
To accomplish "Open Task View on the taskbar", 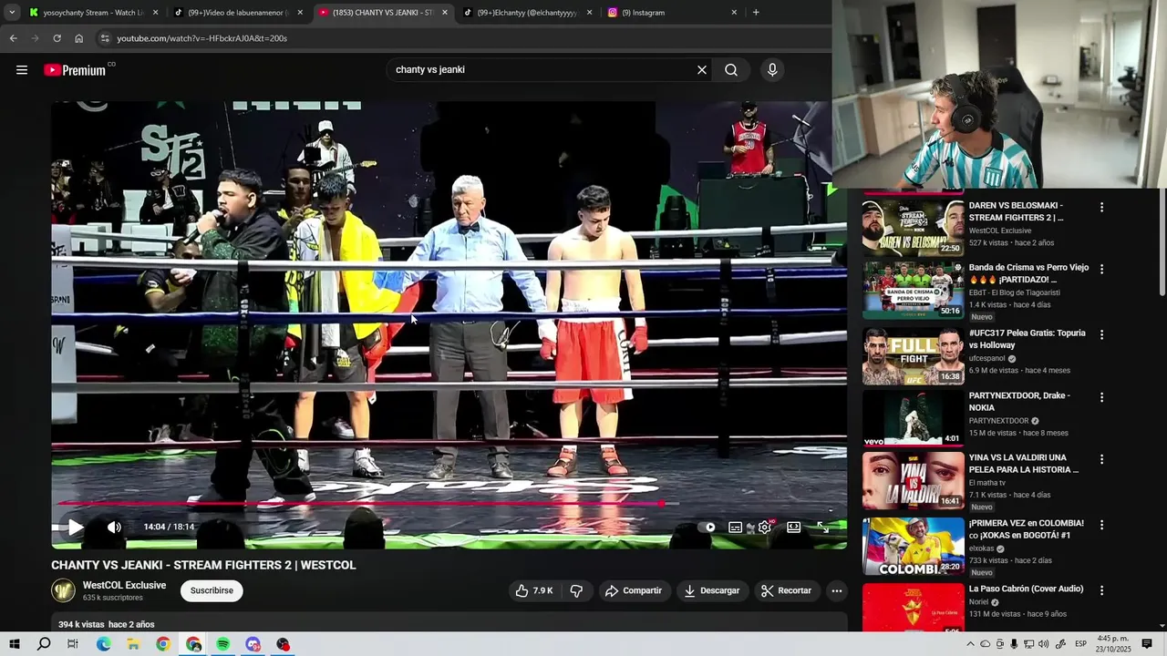I will (x=73, y=644).
